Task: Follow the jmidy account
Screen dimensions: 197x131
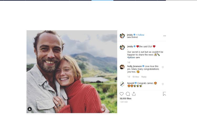Action: tap(141, 35)
